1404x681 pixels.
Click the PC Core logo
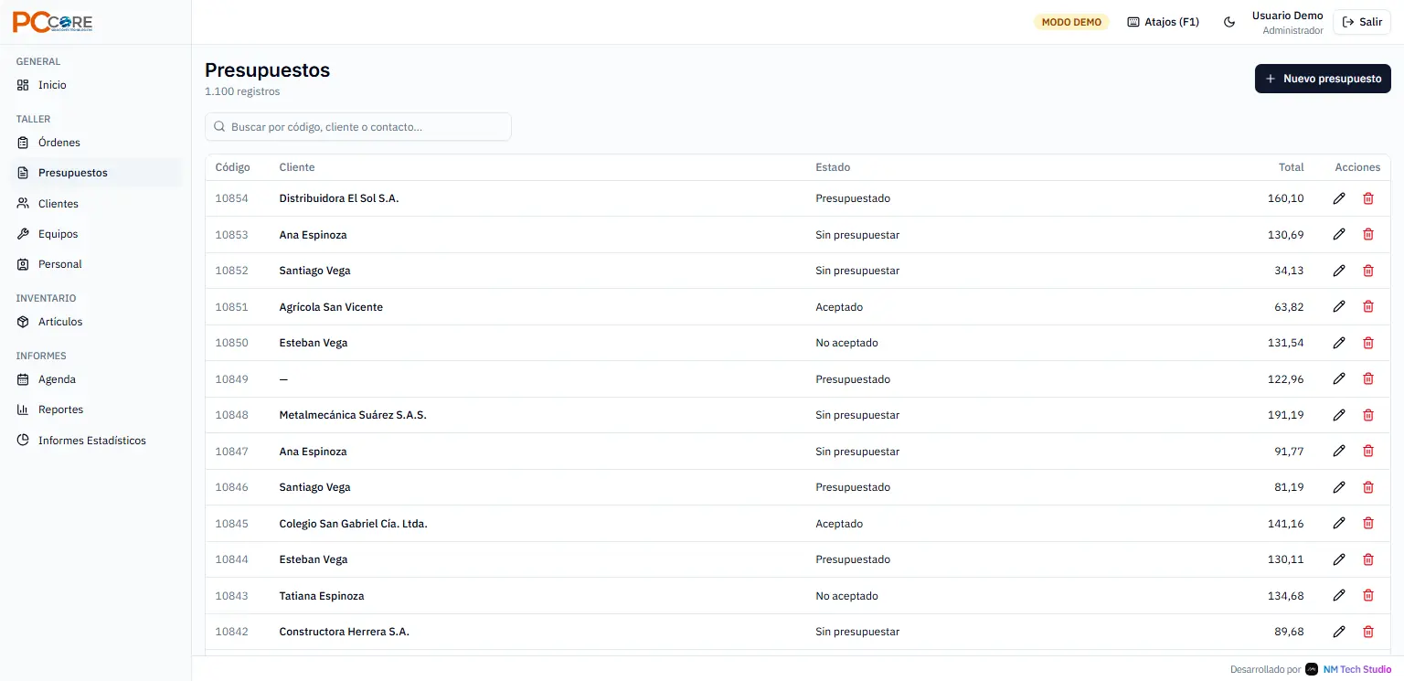[52, 23]
